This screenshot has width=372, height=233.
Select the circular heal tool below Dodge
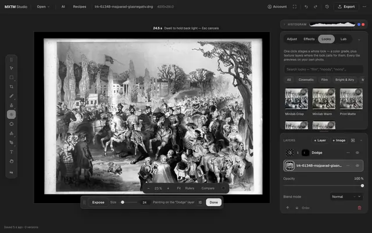12,124
